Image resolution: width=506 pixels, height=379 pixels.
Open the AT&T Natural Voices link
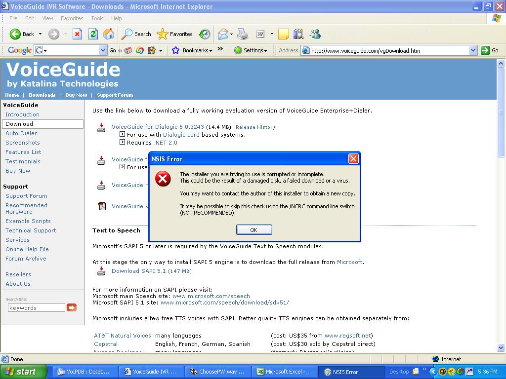[x=123, y=336]
